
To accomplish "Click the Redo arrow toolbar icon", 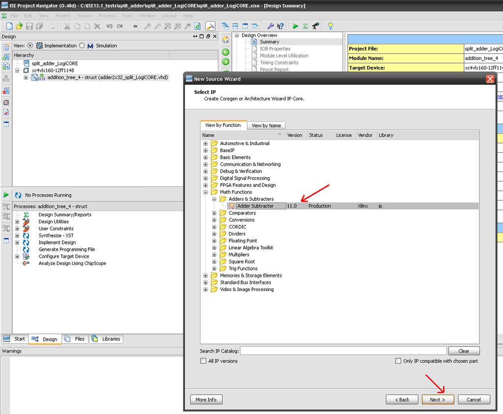I will pos(120,26).
